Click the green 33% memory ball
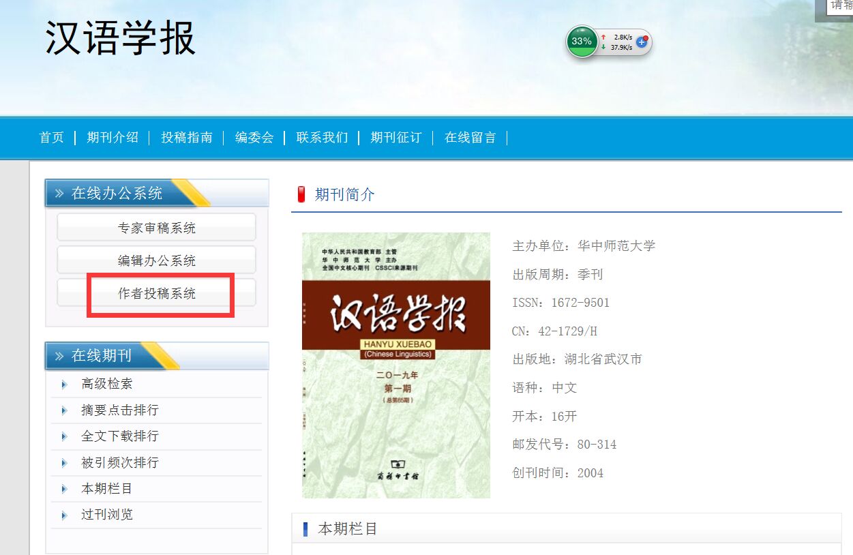This screenshot has width=853, height=555. [x=582, y=42]
